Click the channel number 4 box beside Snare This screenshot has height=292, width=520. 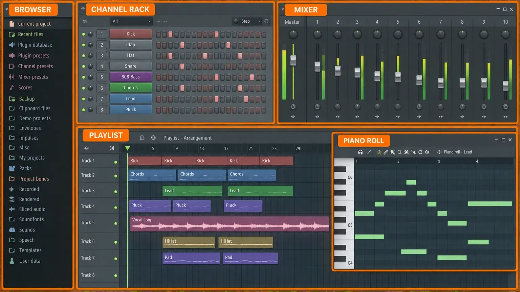(x=102, y=66)
